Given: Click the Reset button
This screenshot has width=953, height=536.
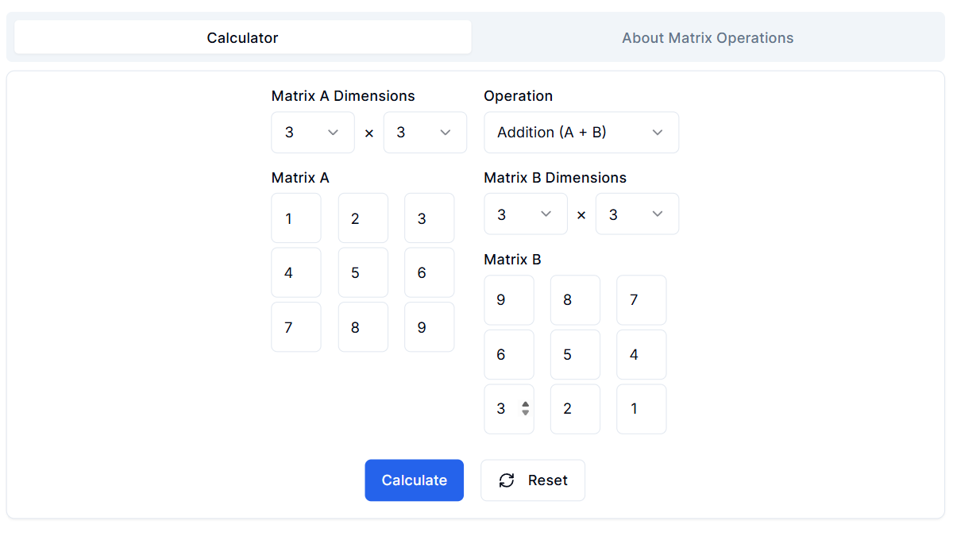Looking at the screenshot, I should pyautogui.click(x=533, y=480).
